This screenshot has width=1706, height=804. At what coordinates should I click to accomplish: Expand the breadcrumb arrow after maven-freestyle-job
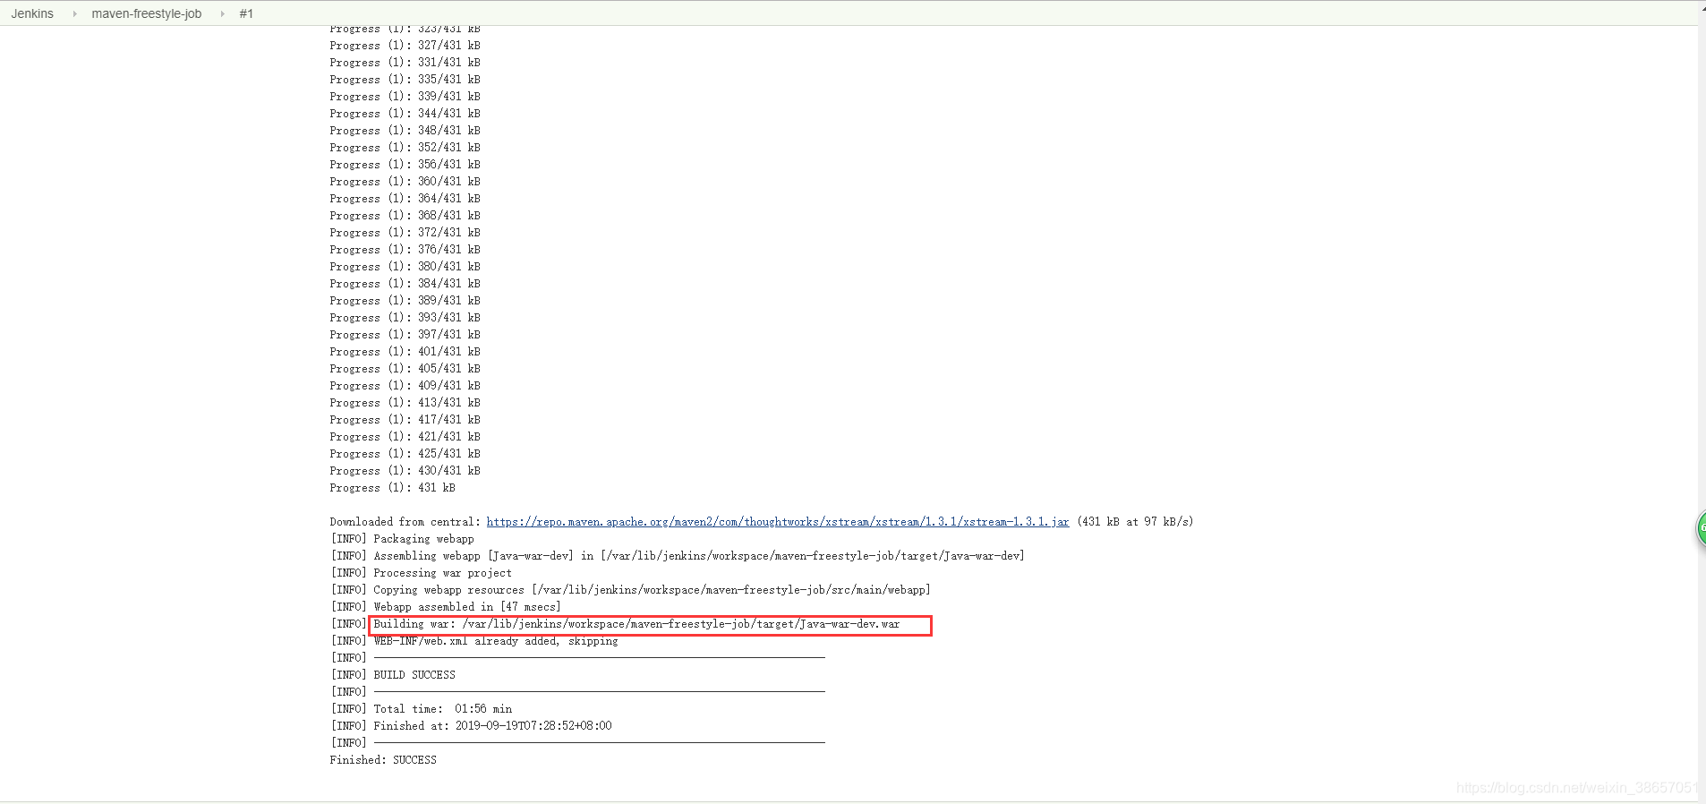point(222,13)
